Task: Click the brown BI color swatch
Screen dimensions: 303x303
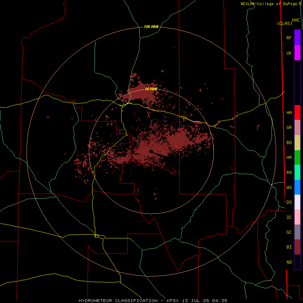Action: [297, 247]
